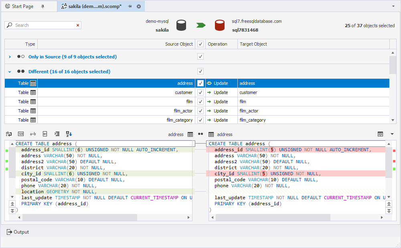401x248 pixels.
Task: Clear the search field with red X
Action: point(78,25)
